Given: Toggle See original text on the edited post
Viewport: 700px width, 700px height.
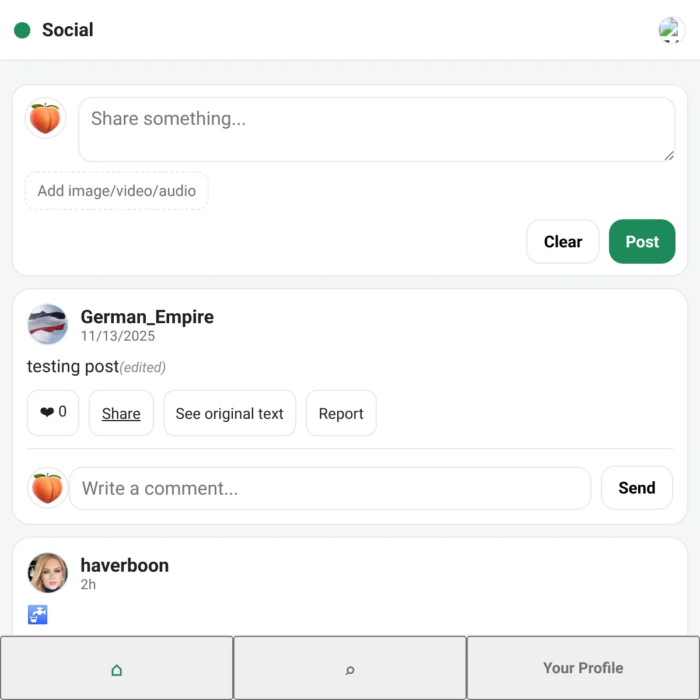Looking at the screenshot, I should (x=229, y=414).
